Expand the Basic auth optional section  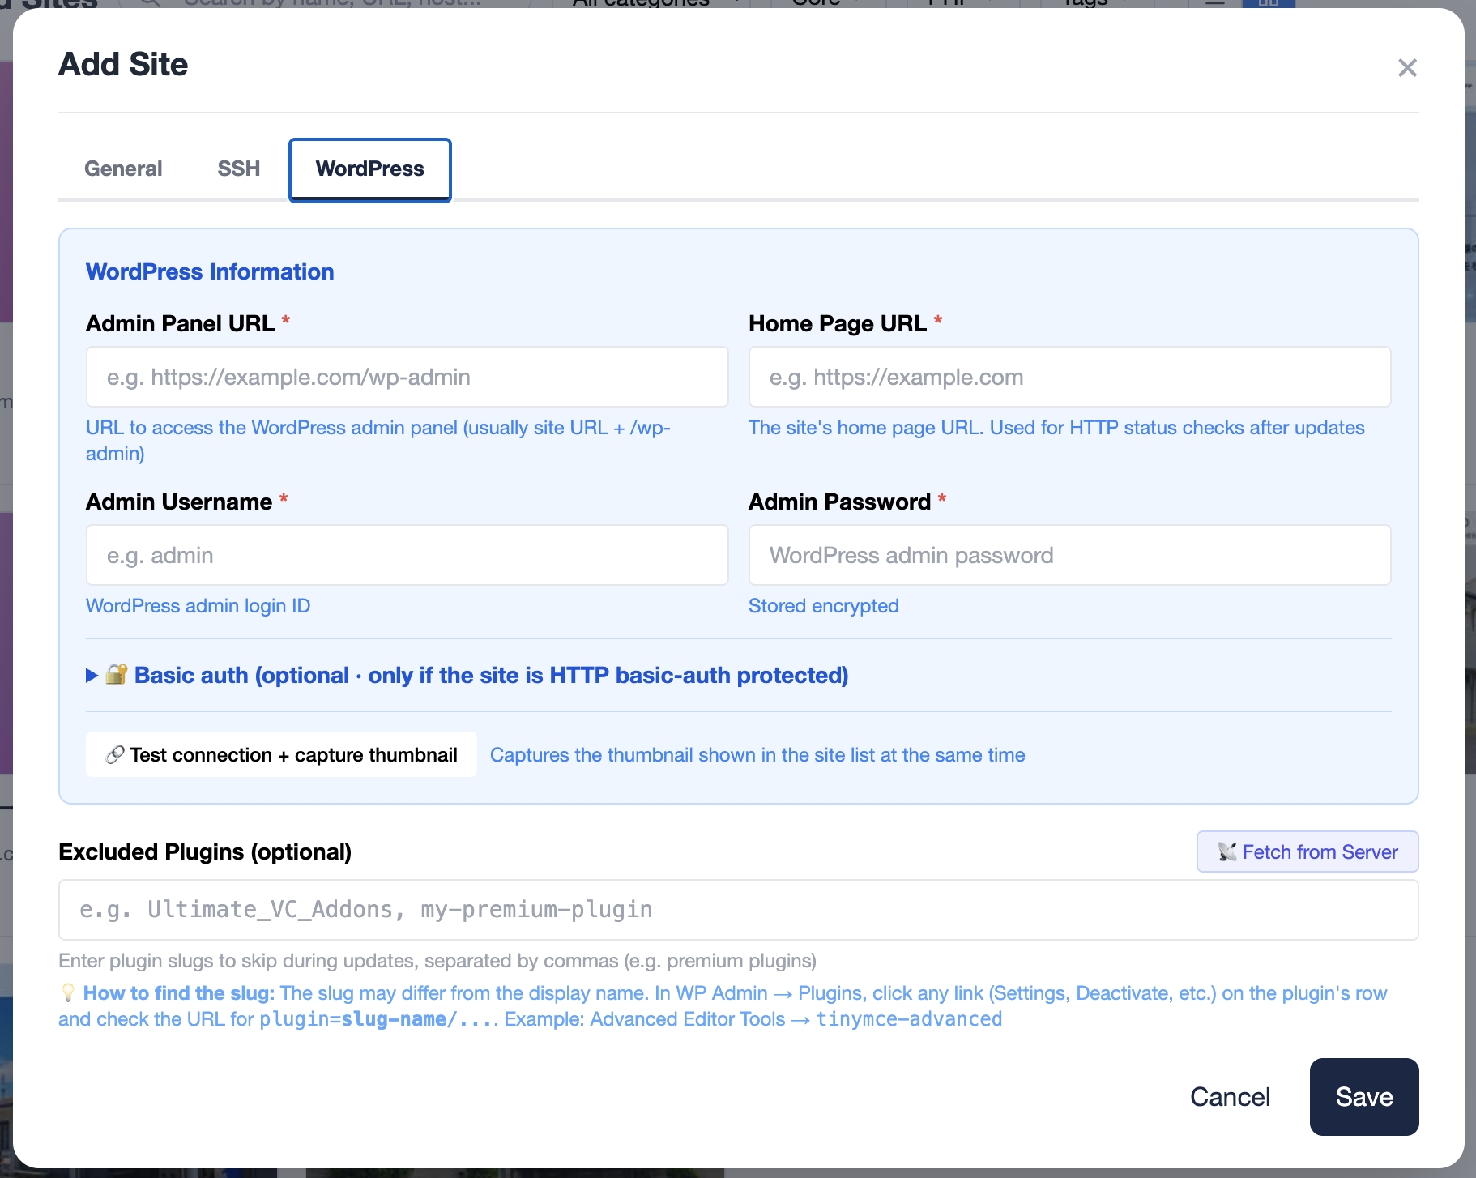point(467,675)
